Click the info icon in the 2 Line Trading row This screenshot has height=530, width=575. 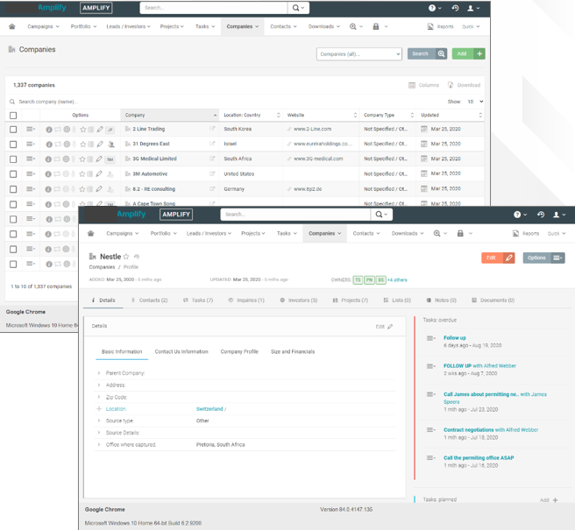pos(49,130)
